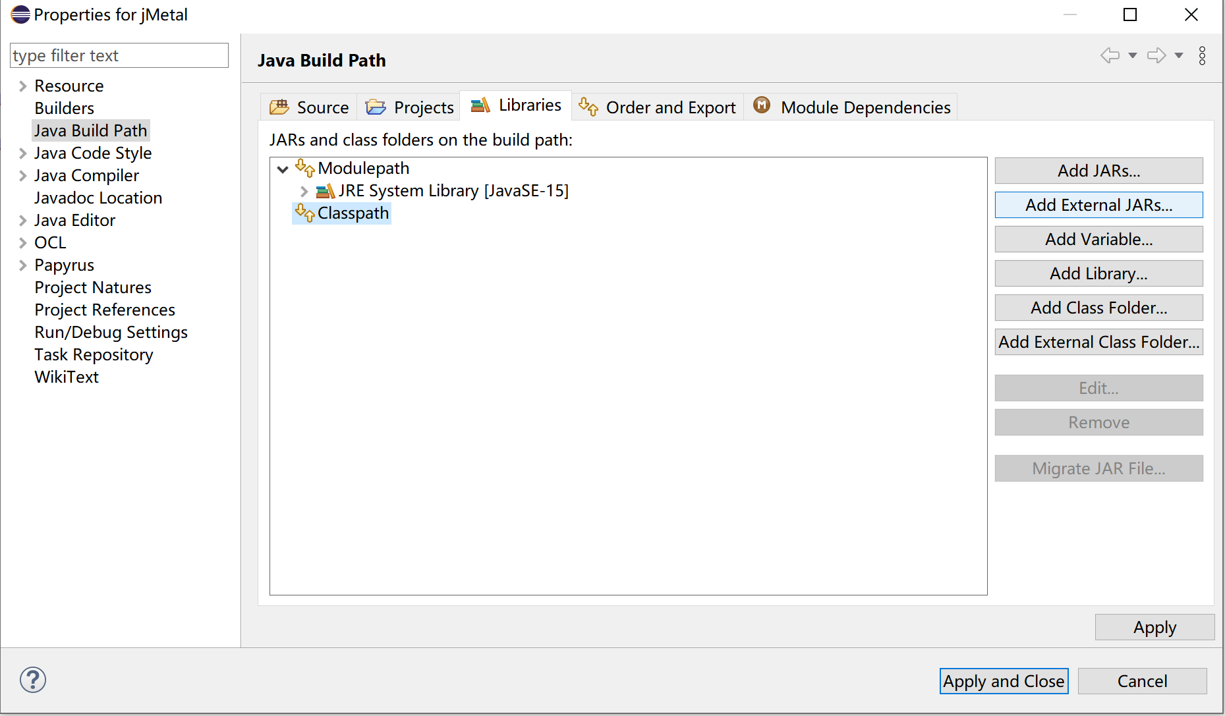
Task: Click Apply and Close
Action: click(x=1003, y=681)
